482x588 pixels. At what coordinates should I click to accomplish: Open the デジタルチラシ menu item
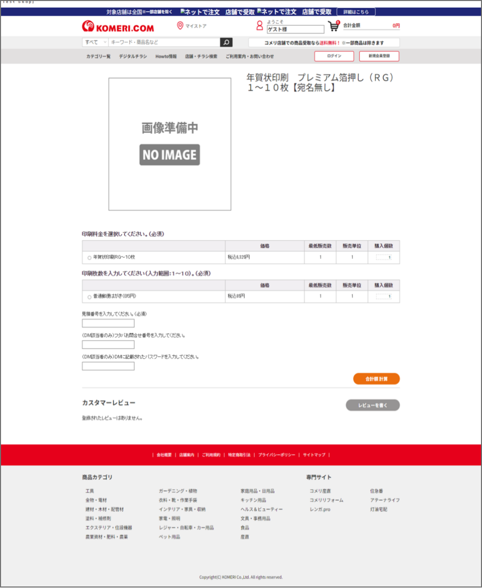click(x=133, y=56)
